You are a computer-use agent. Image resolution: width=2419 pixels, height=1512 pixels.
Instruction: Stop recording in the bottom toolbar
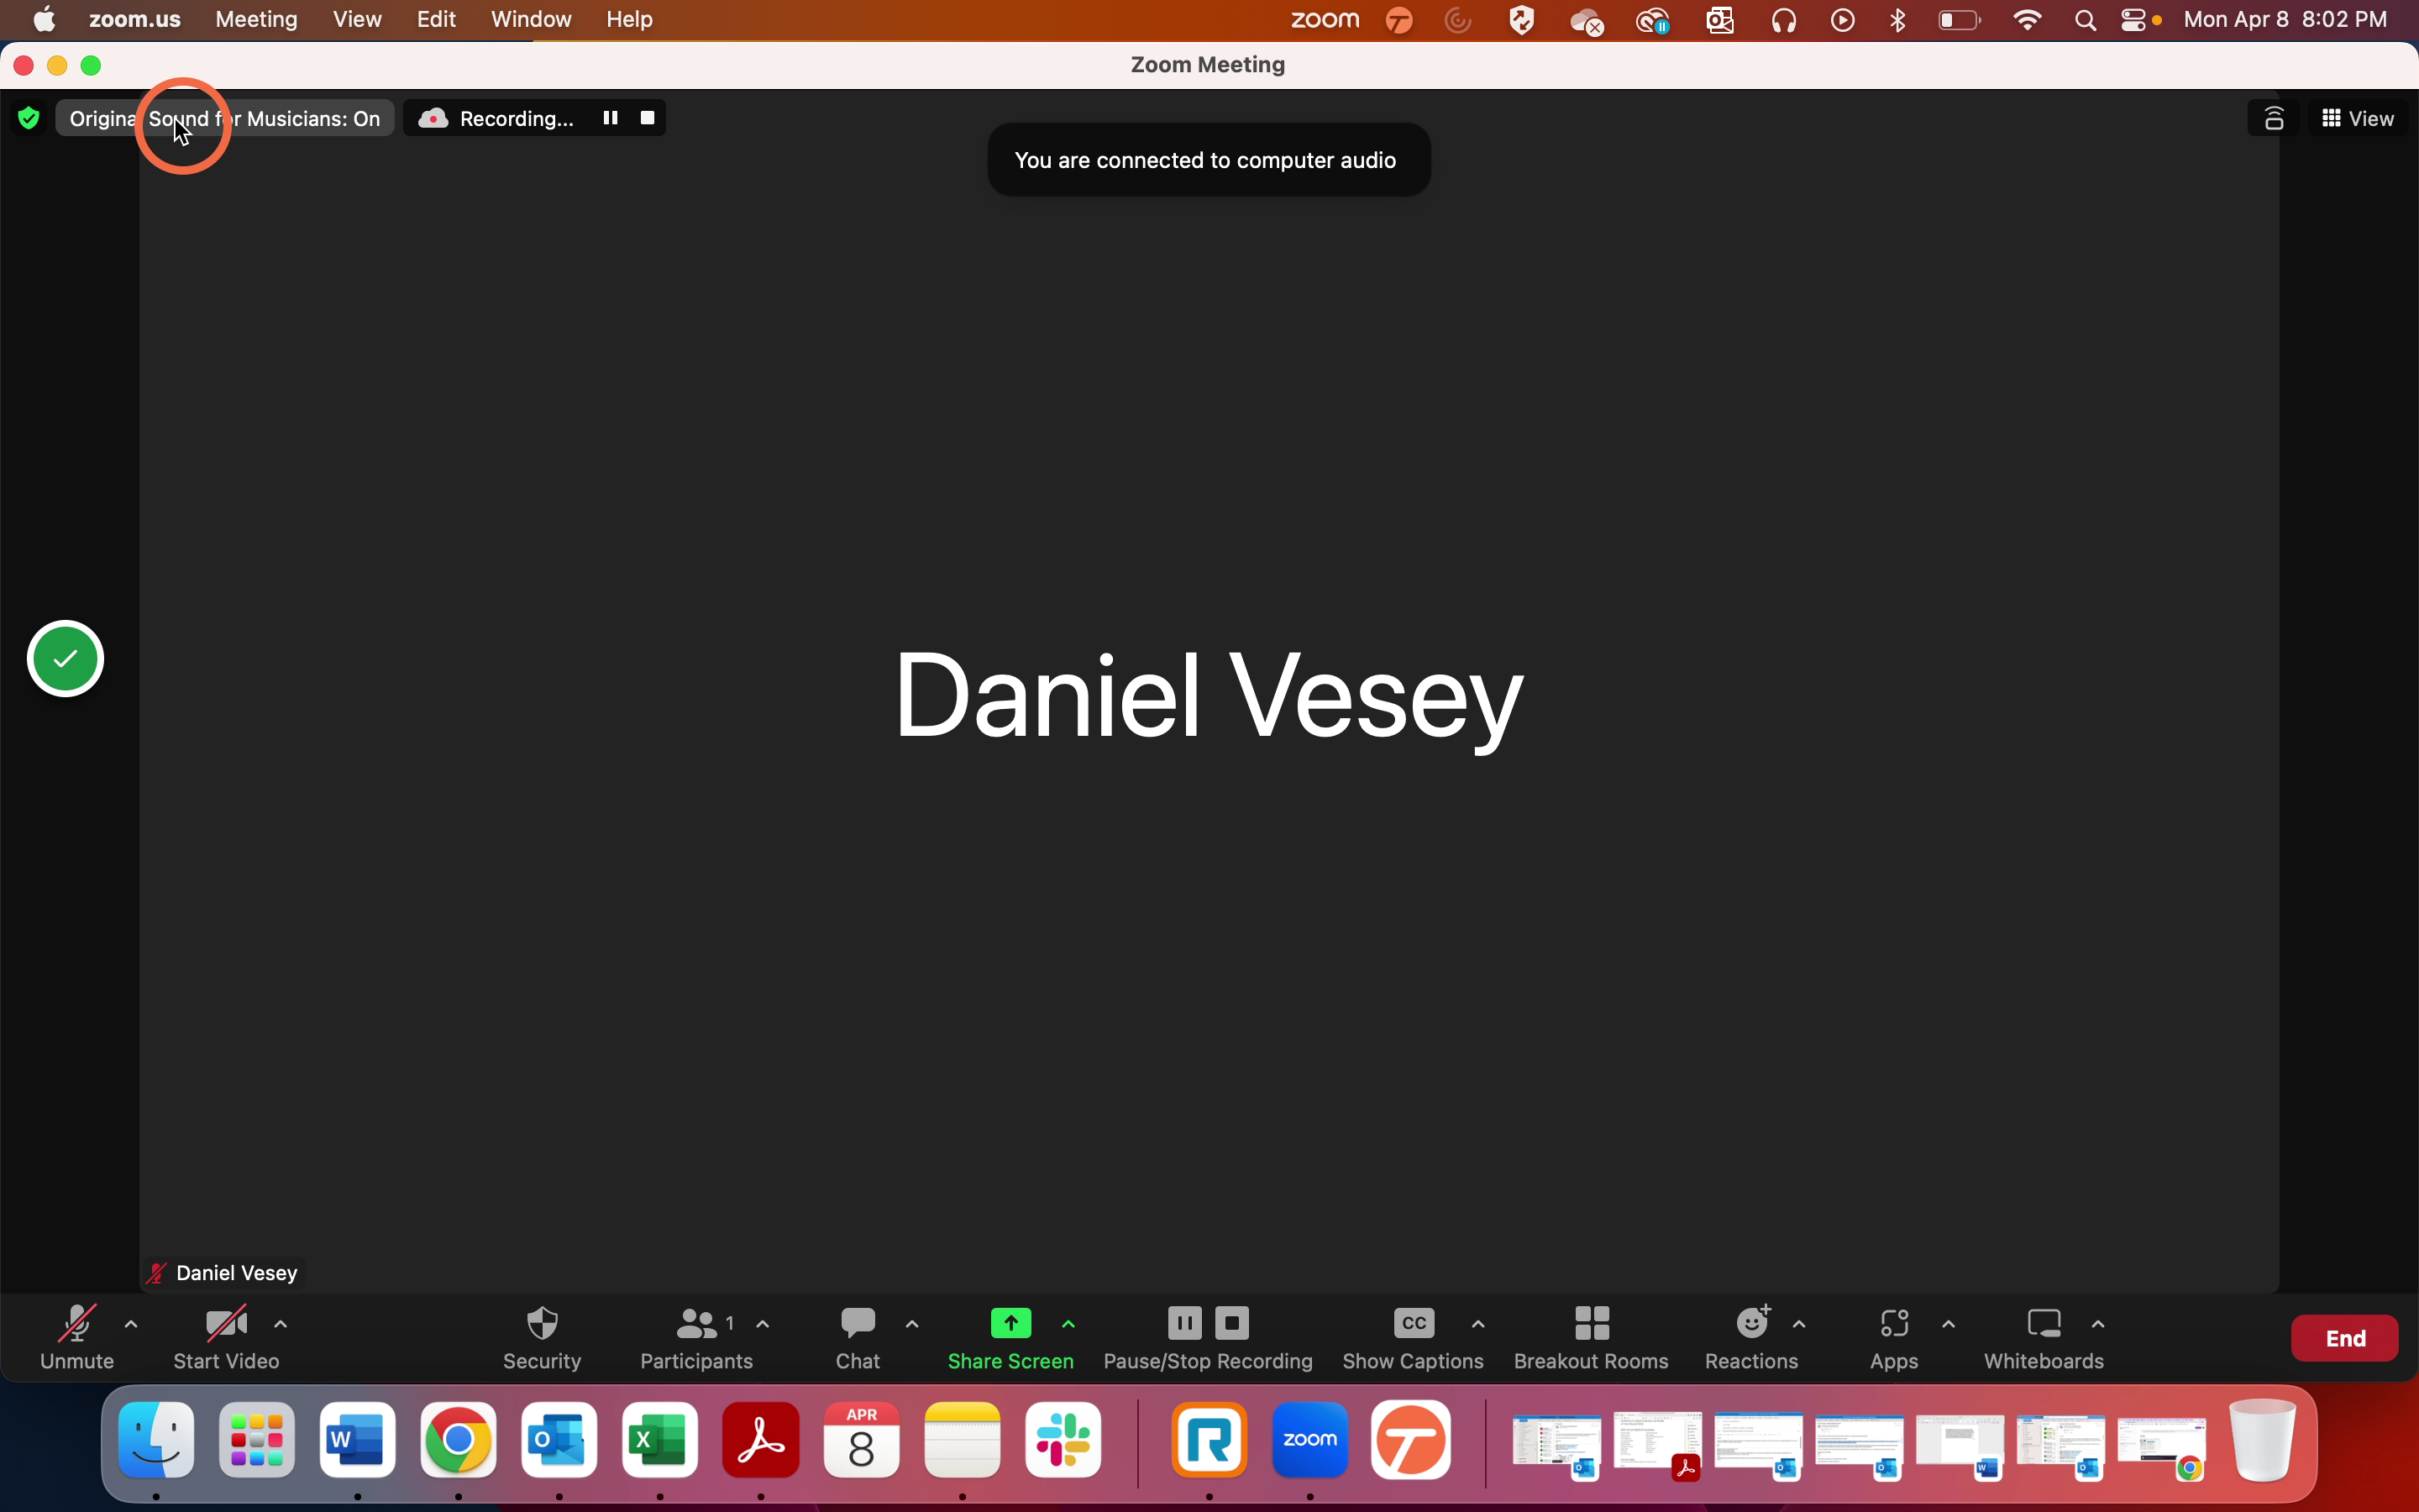point(1232,1323)
